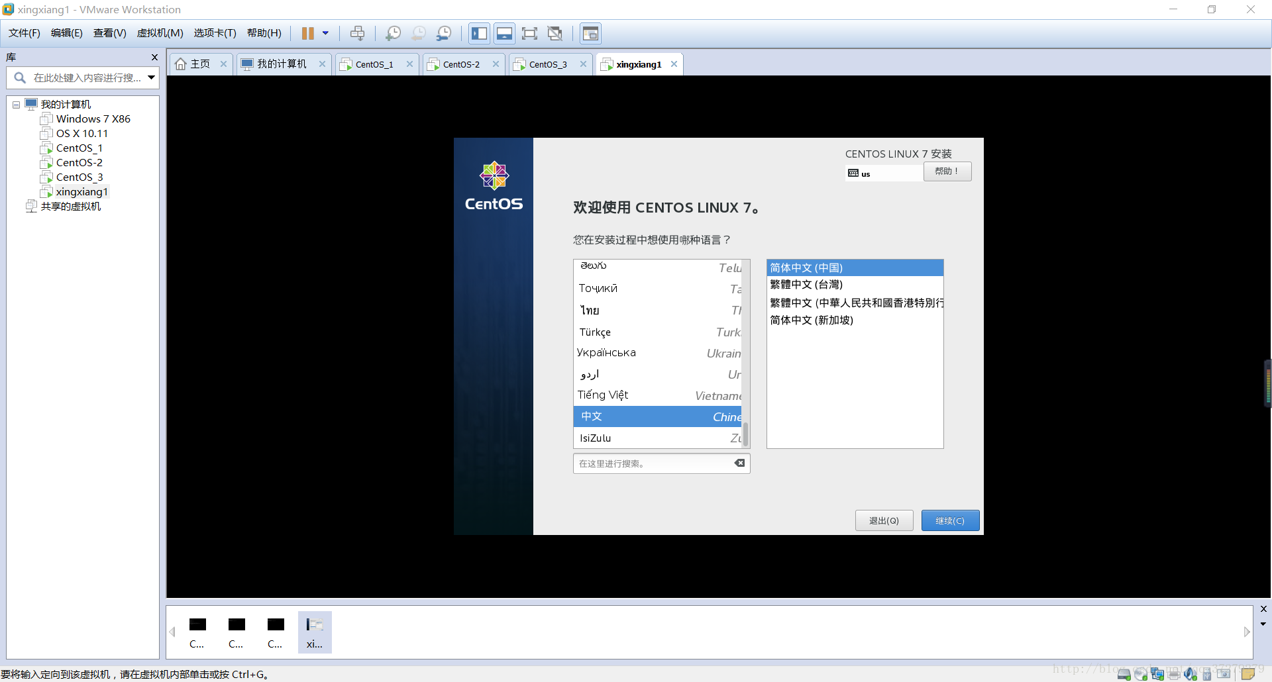Open the snapshot manager

[x=444, y=33]
